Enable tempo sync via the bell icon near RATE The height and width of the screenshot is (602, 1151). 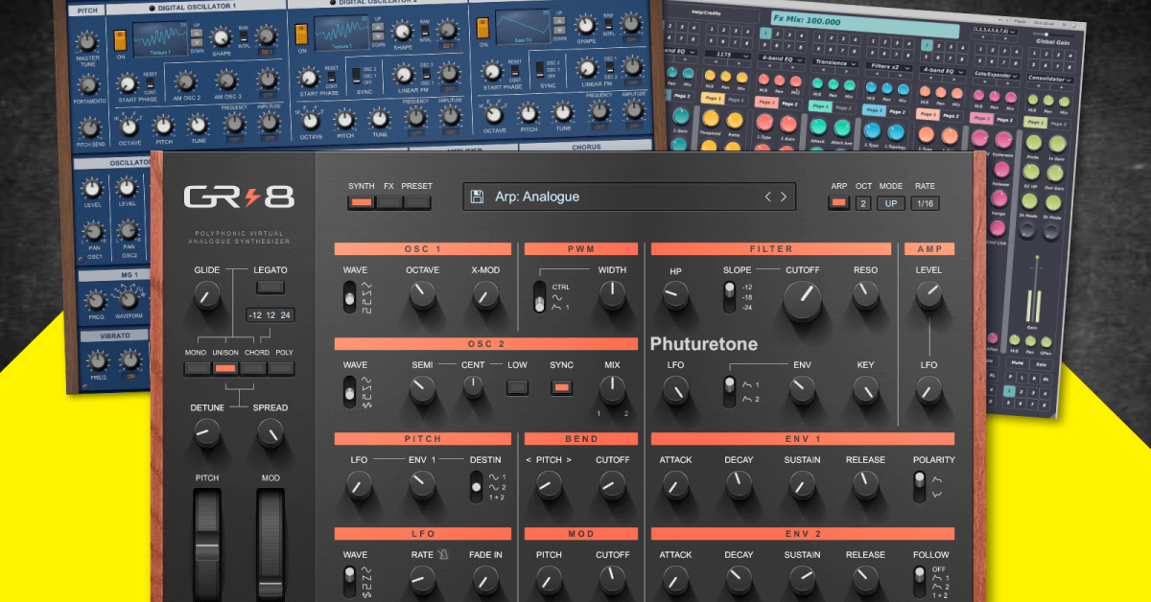(x=443, y=555)
